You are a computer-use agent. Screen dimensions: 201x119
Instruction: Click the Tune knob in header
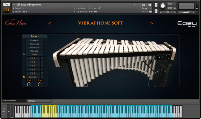pos(162,6)
